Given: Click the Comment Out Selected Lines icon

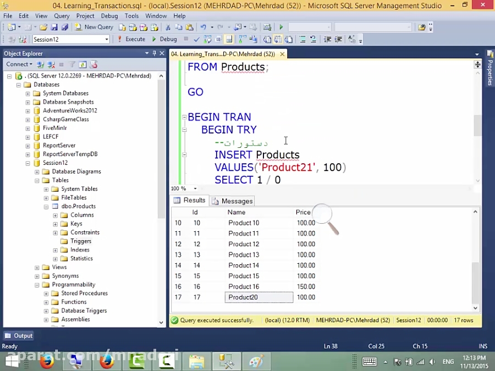Looking at the screenshot, I should click(302, 39).
